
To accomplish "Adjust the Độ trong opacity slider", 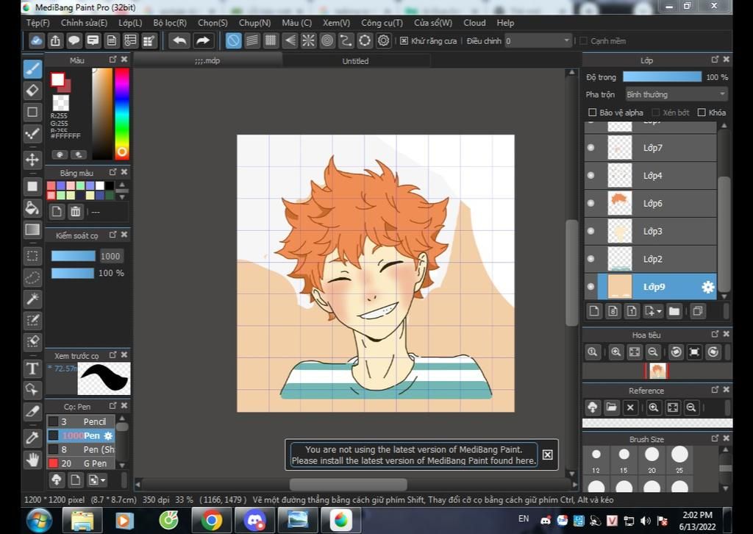I will click(x=663, y=76).
